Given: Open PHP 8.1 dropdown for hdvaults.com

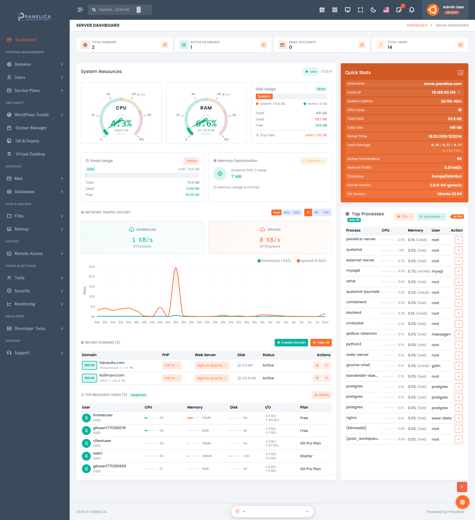Looking at the screenshot, I should pyautogui.click(x=172, y=365).
